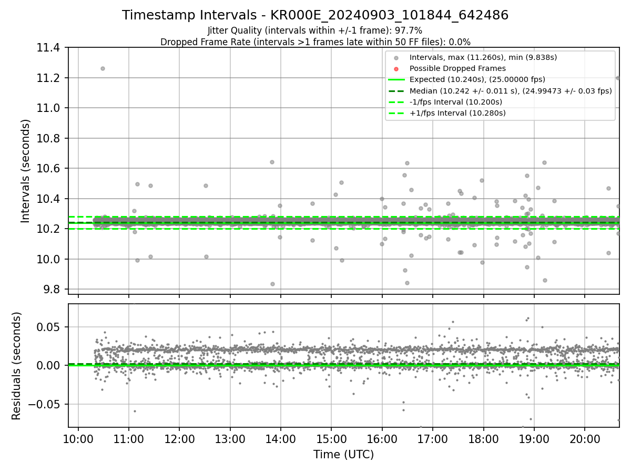The width and height of the screenshot is (631, 473).
Task: Click the dashed line sample for '+1/fps Interval' in legend
Action: pyautogui.click(x=396, y=113)
